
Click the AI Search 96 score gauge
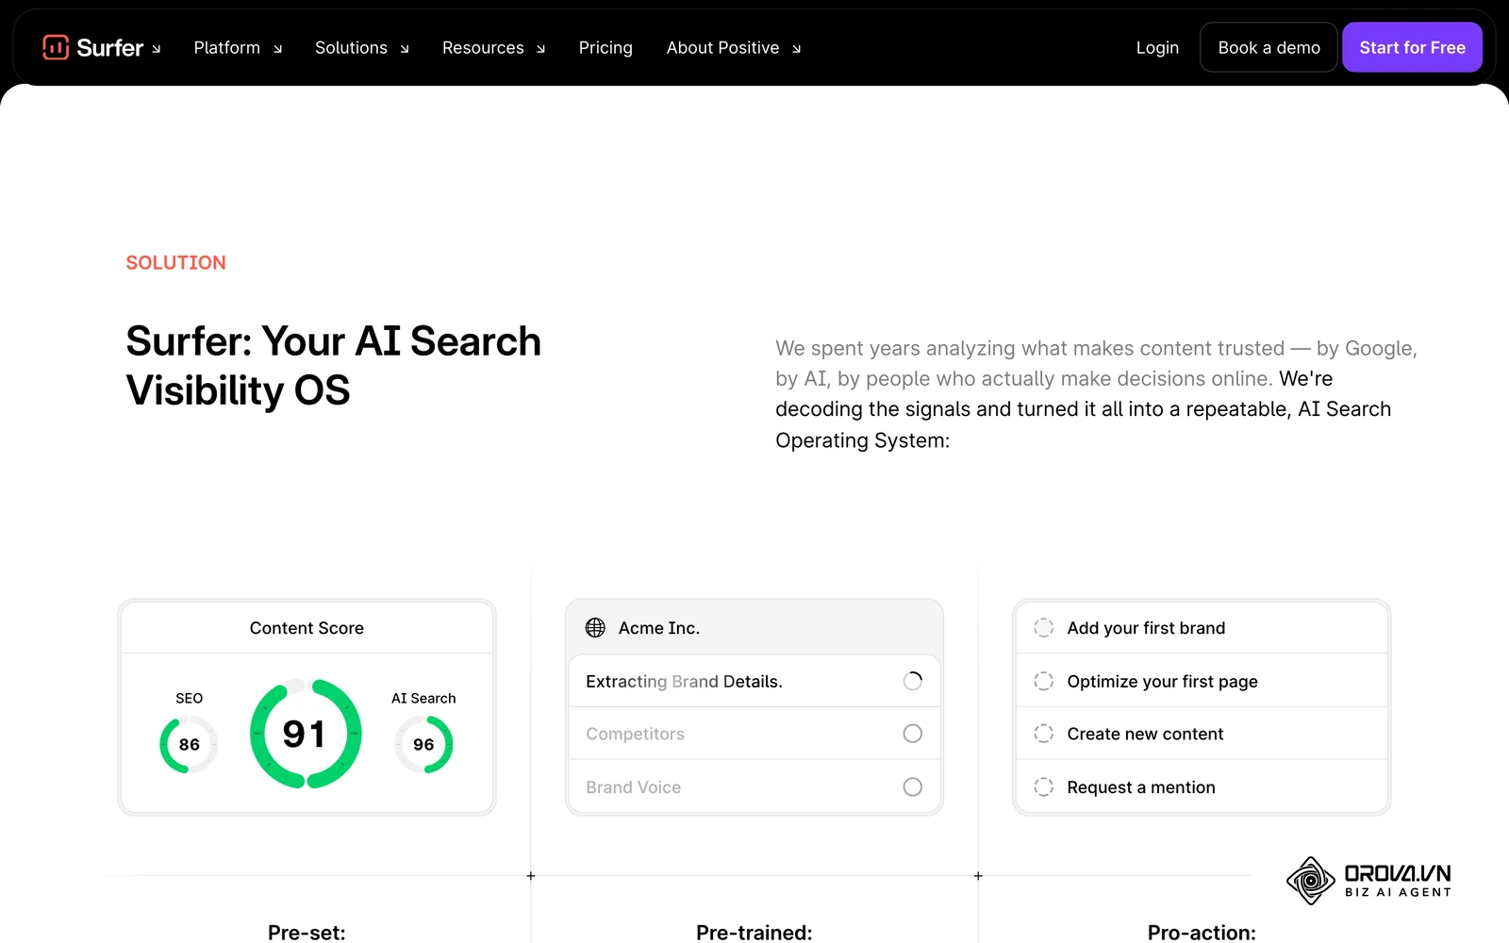tap(423, 744)
